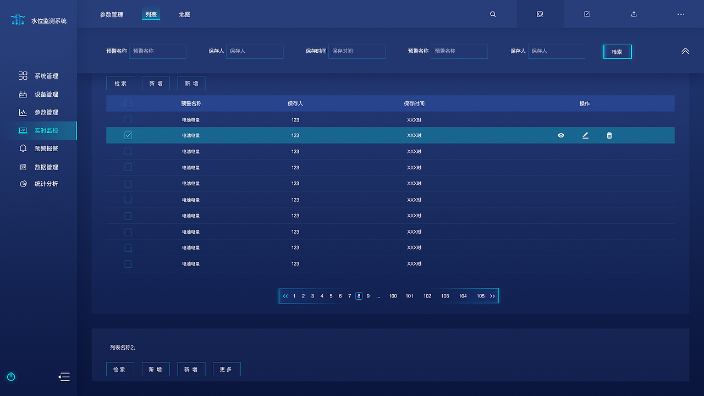Click the edit note icon in the top bar
704x396 pixels.
587,14
